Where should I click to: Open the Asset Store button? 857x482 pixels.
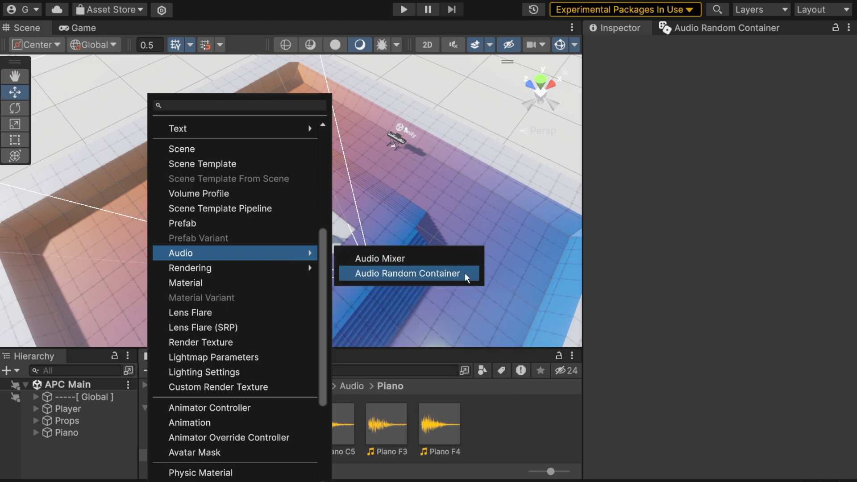110,9
